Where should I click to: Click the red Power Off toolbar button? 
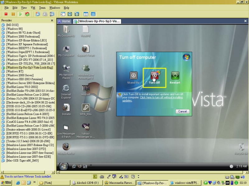coord(6,14)
